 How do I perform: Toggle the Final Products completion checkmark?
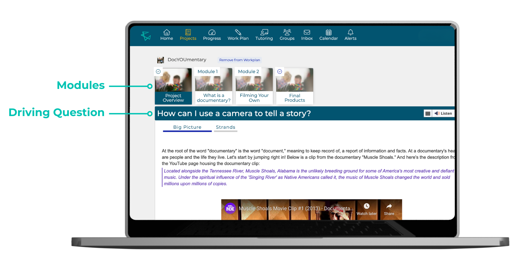279,71
